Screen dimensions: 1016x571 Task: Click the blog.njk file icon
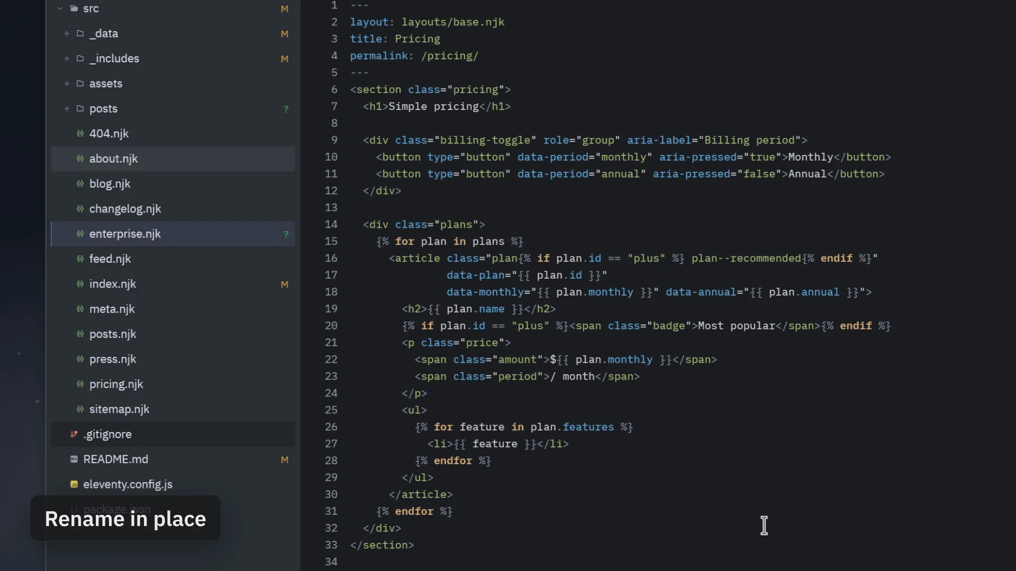(x=80, y=183)
